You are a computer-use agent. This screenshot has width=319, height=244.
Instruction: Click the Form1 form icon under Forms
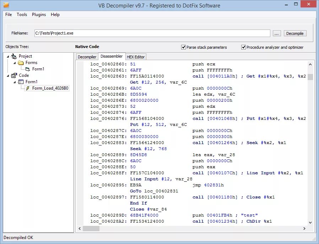pos(28,69)
